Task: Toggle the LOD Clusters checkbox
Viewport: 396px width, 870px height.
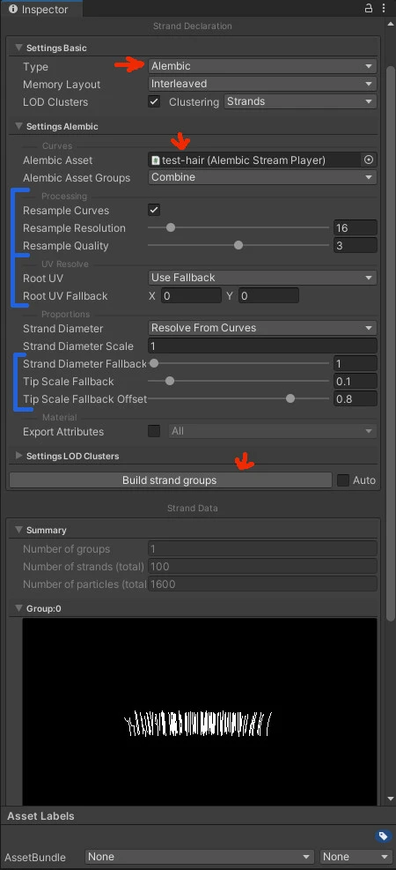Action: [x=154, y=101]
